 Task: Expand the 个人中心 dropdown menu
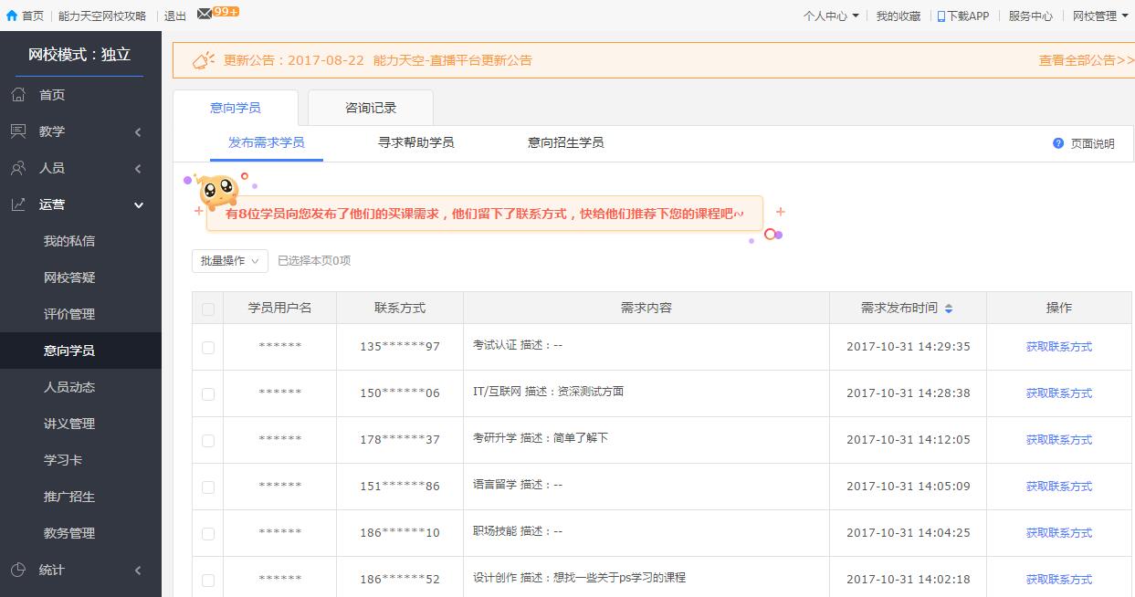[830, 16]
